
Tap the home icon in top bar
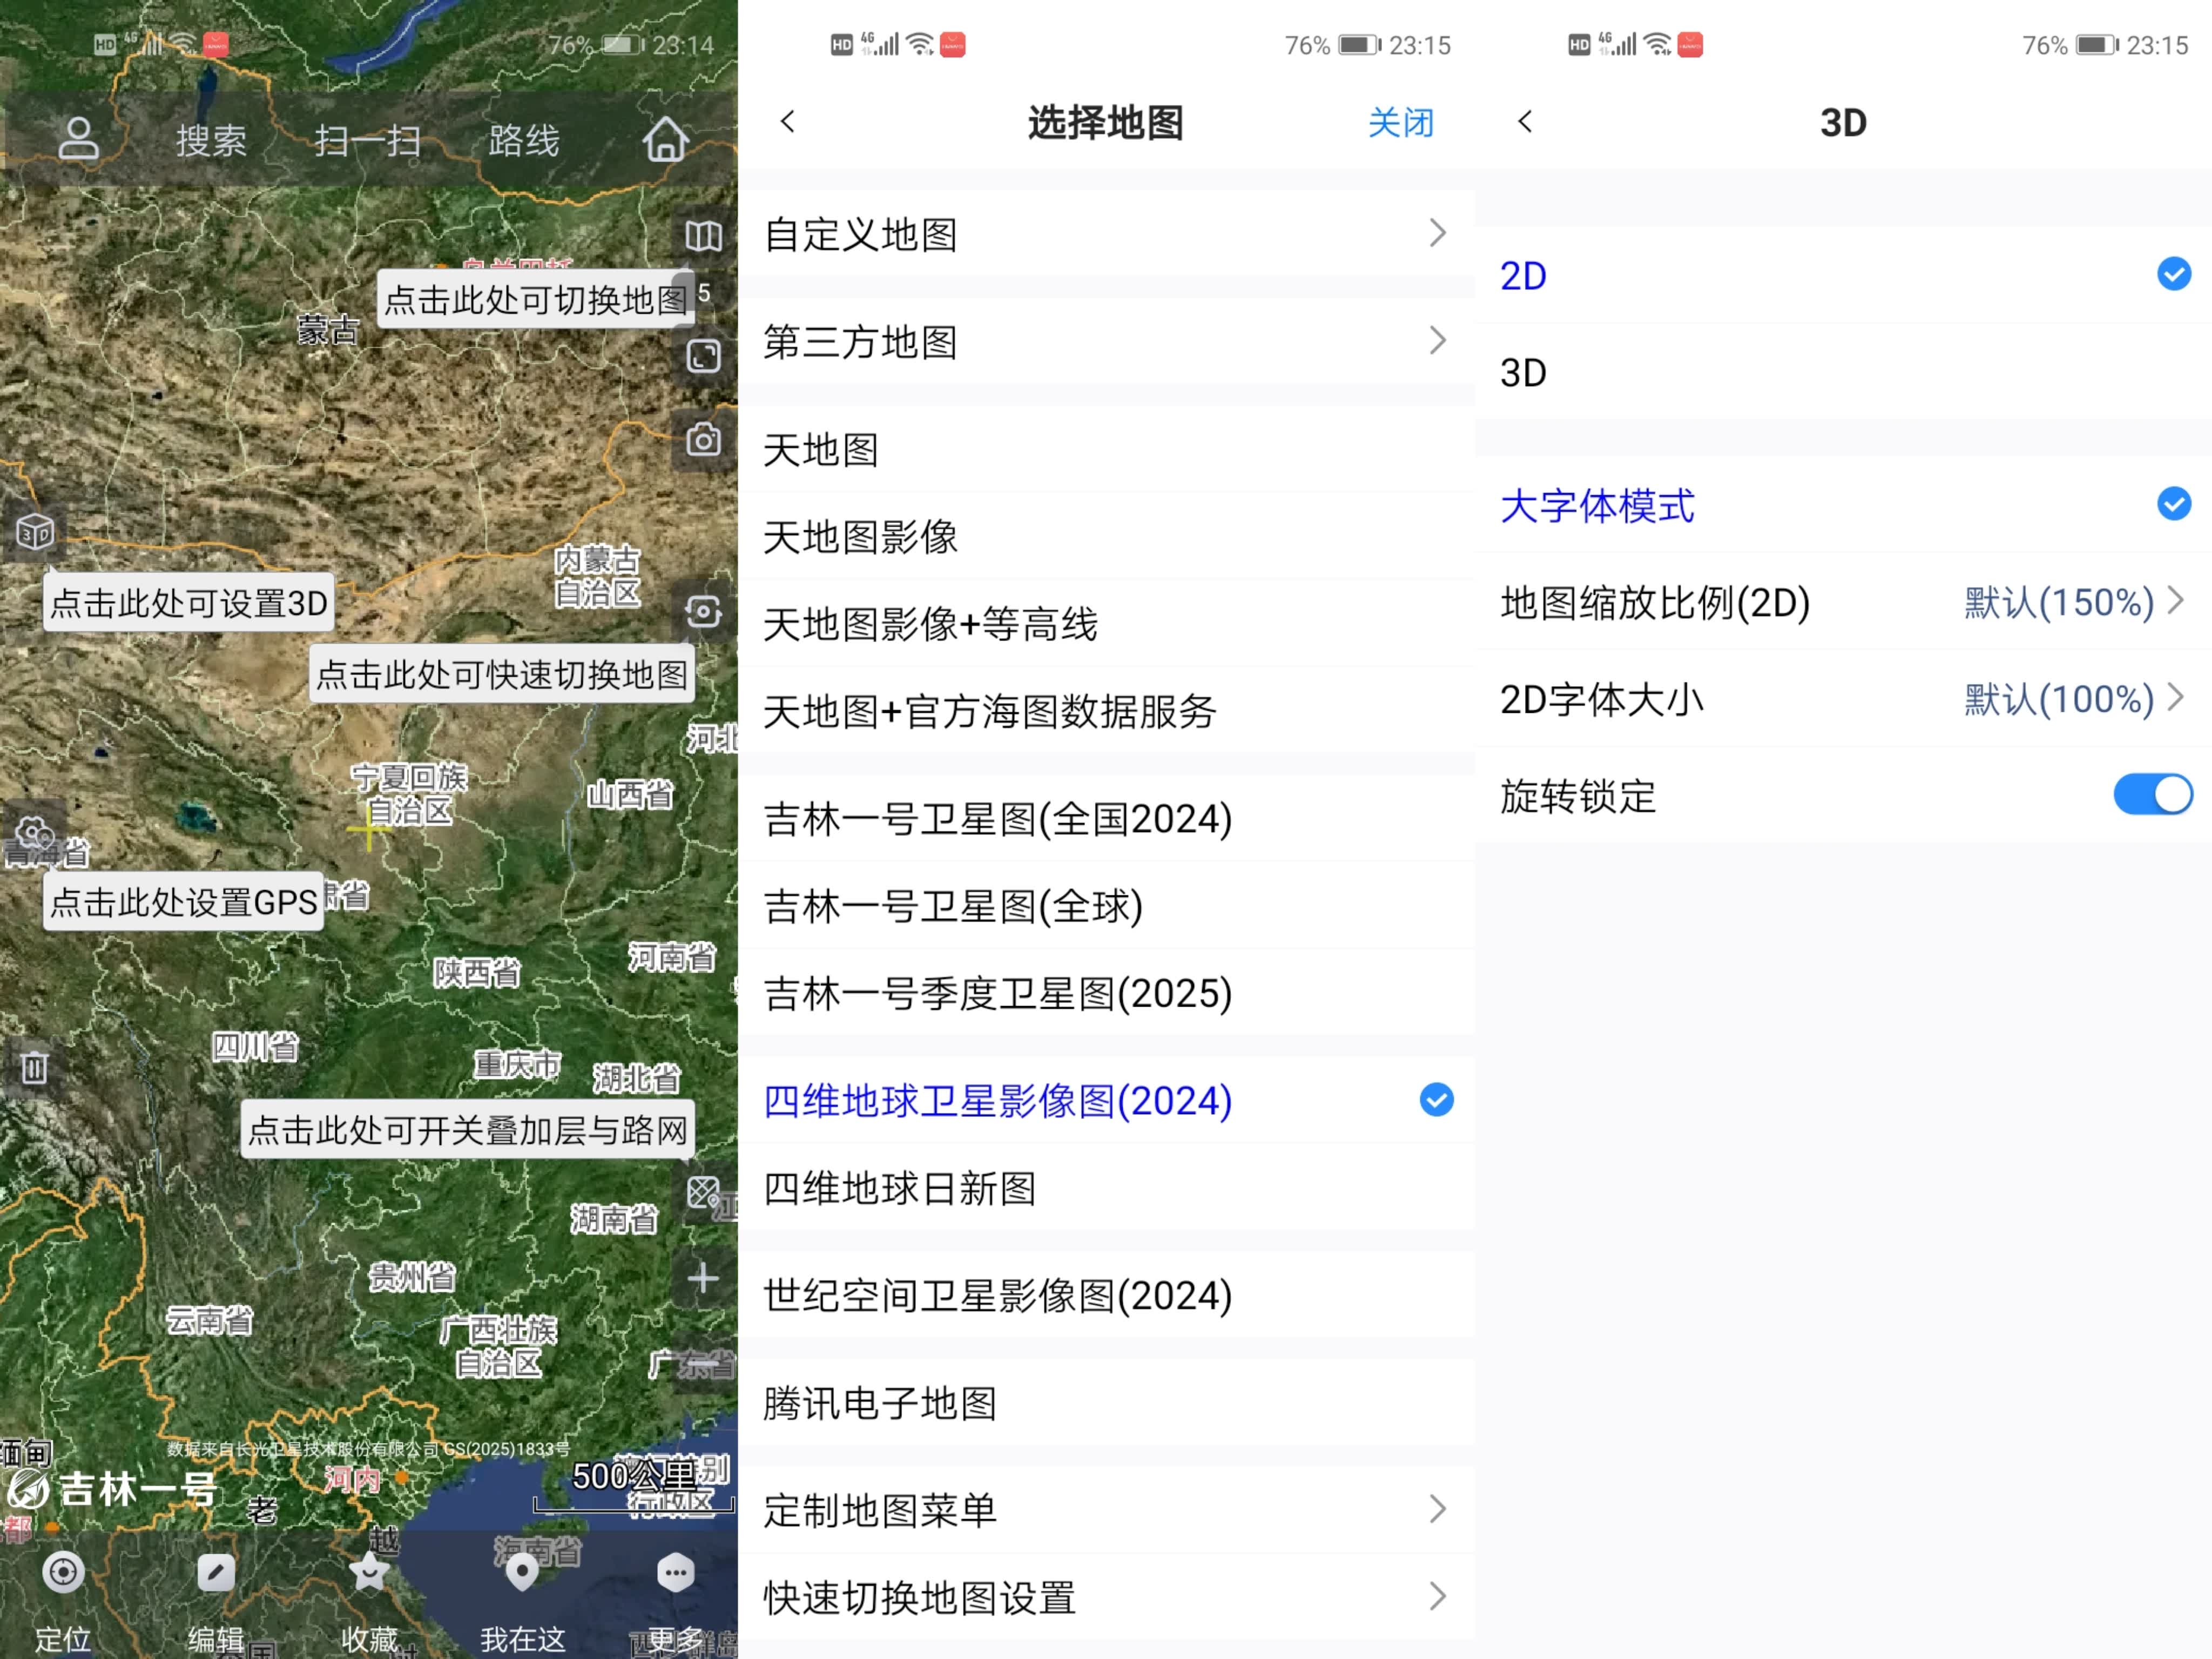(x=665, y=140)
